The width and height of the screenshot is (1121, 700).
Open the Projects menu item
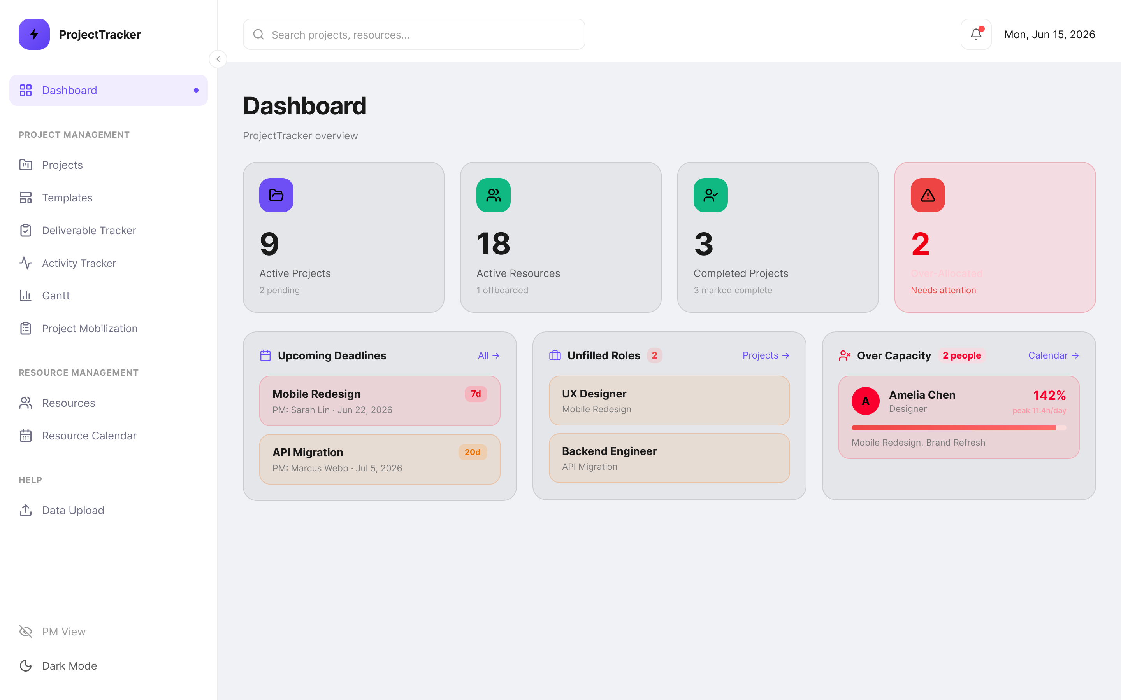click(x=108, y=165)
